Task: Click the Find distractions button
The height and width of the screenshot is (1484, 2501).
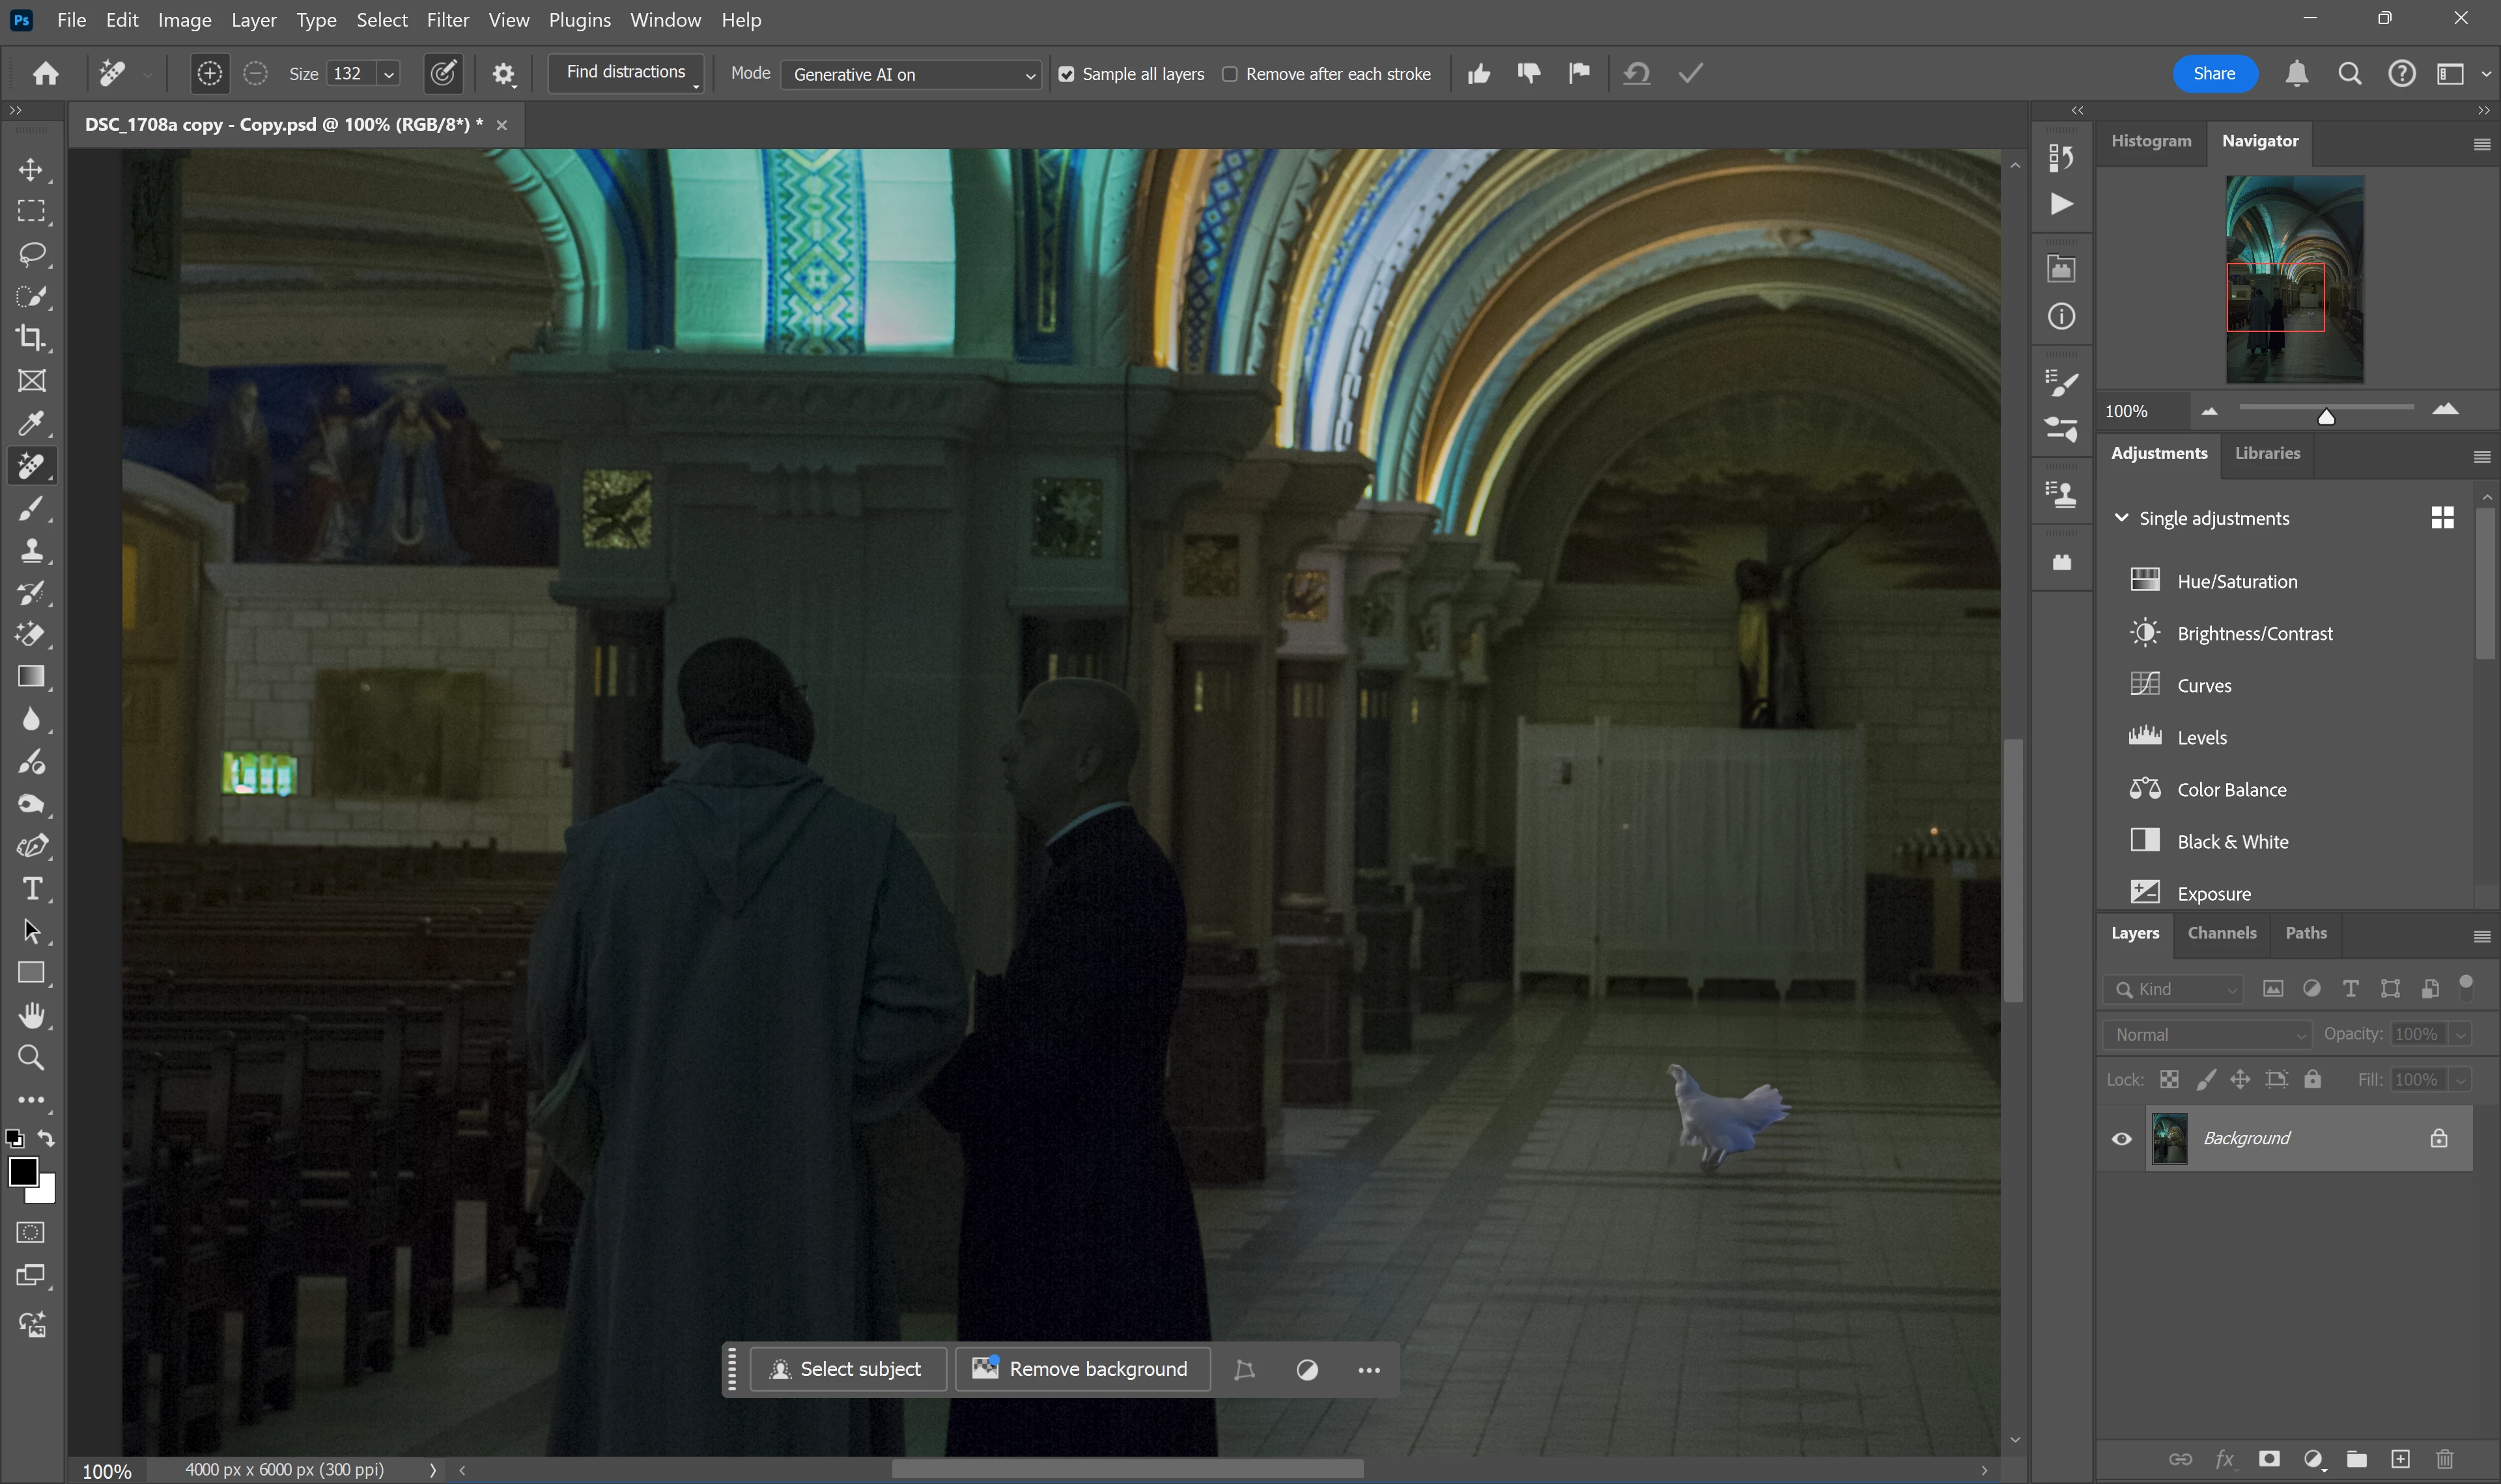Action: tap(625, 73)
